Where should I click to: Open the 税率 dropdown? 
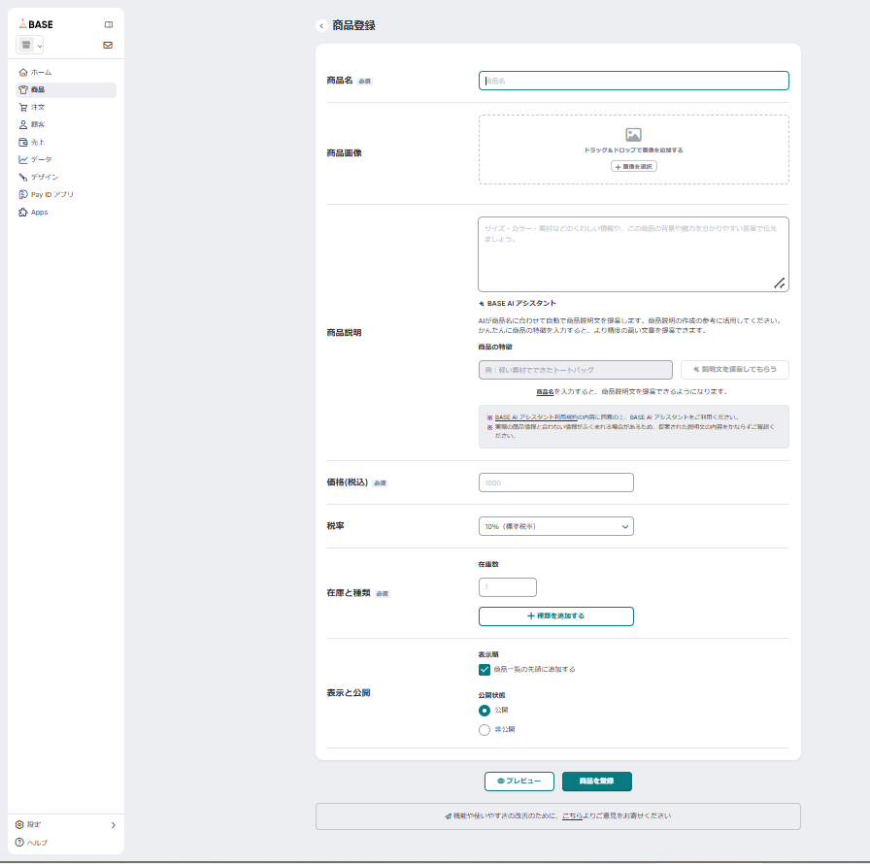(x=555, y=526)
